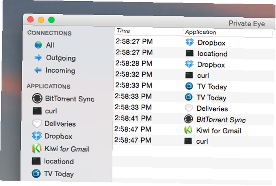Click the time 2:58:41 PM
Viewport: 276px width, 186px height.
click(x=133, y=118)
